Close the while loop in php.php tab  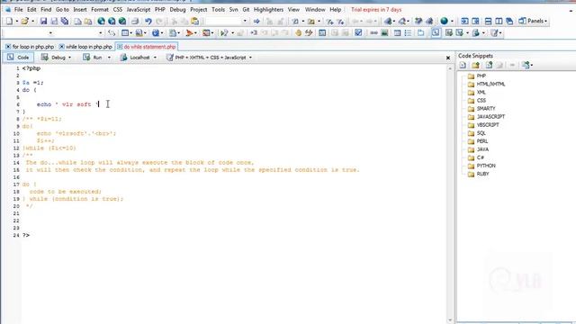tap(62, 47)
